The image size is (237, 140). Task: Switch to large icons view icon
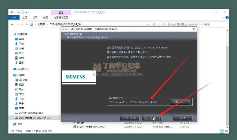(x=226, y=131)
